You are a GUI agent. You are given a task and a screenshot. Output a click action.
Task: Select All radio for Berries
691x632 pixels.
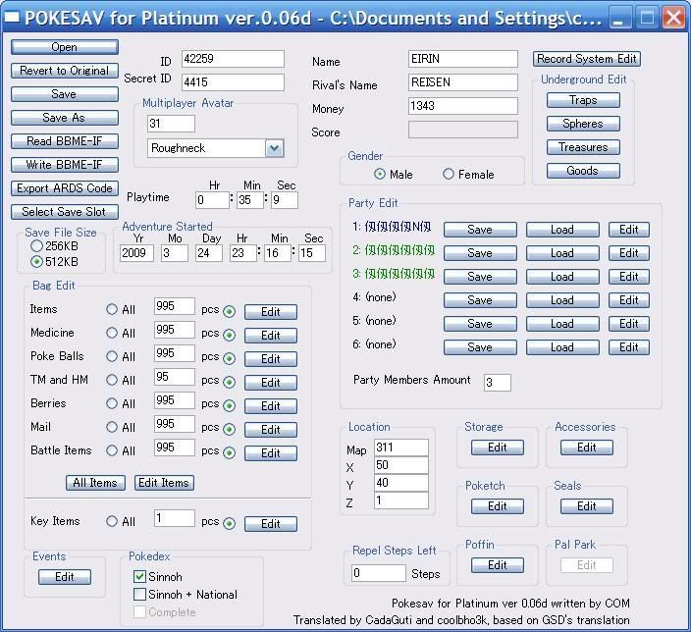coord(112,403)
